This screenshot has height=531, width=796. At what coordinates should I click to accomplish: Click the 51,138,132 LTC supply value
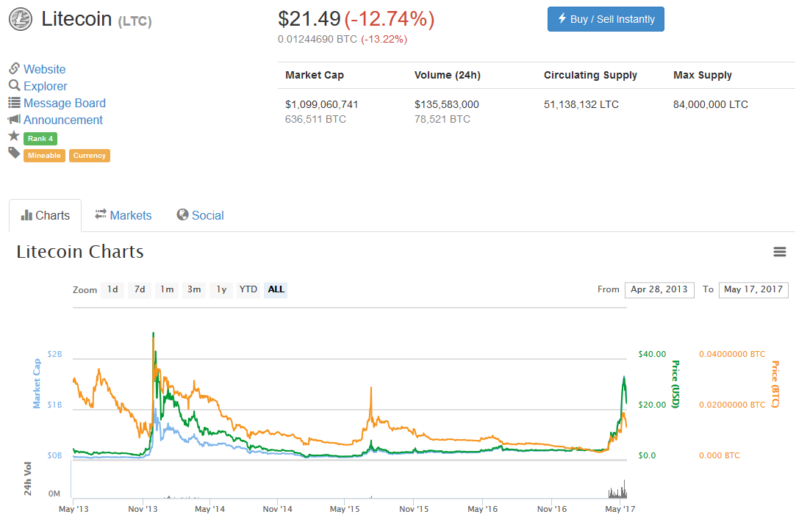581,104
